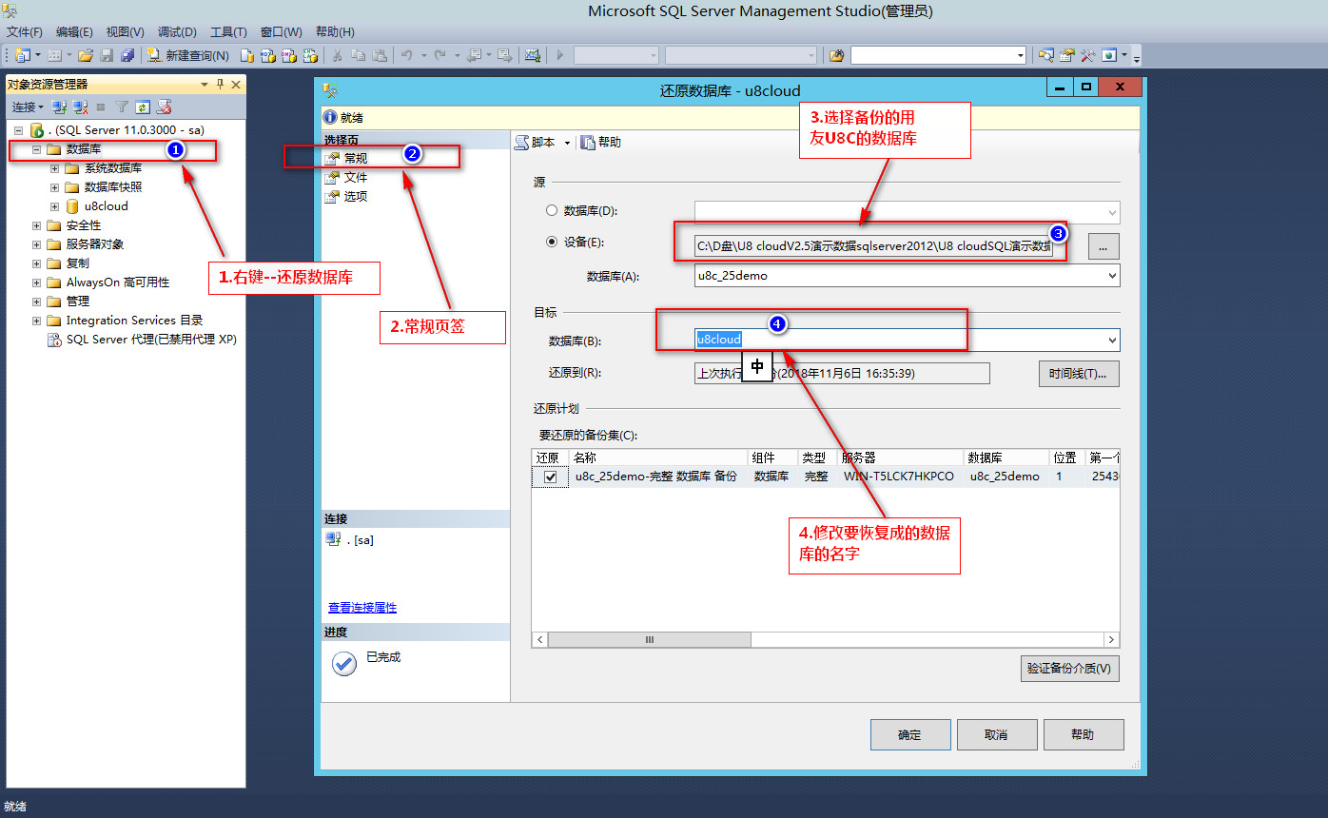Click the 帮助 icon in dialog toolbar
The image size is (1328, 818).
[x=601, y=142]
